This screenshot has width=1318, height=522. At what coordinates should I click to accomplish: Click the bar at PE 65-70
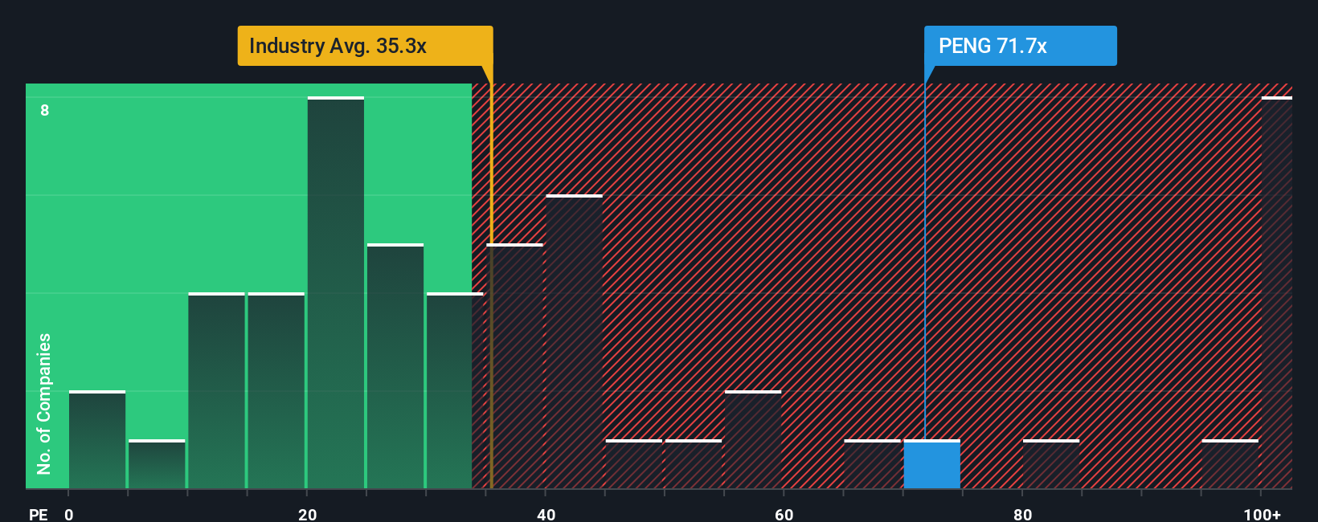pos(873,464)
